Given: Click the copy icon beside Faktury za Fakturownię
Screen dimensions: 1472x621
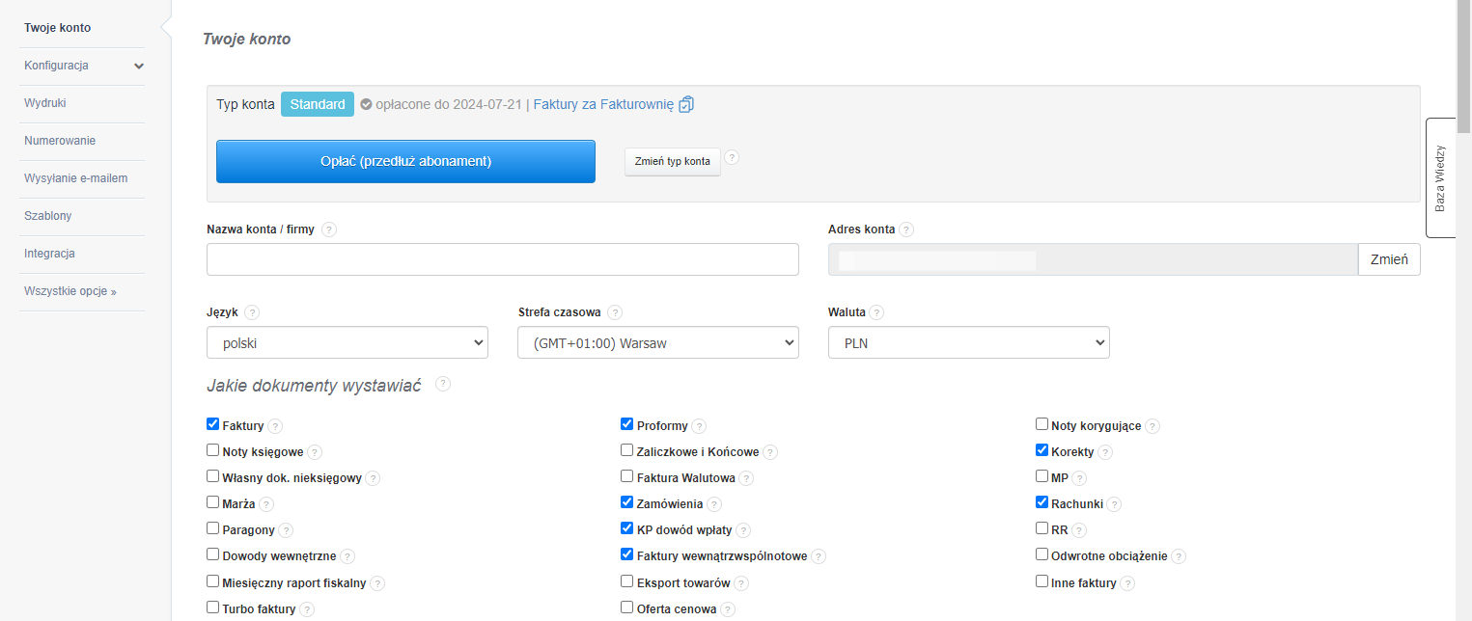Looking at the screenshot, I should [x=686, y=104].
